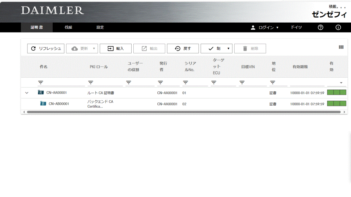
Task: Click the シリアルNo. filter icon
Action: click(185, 83)
